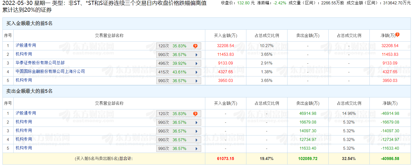Viewport: 413px width, 166px height.
Task: Click the total buy amount 61073.15
Action: pos(225,158)
